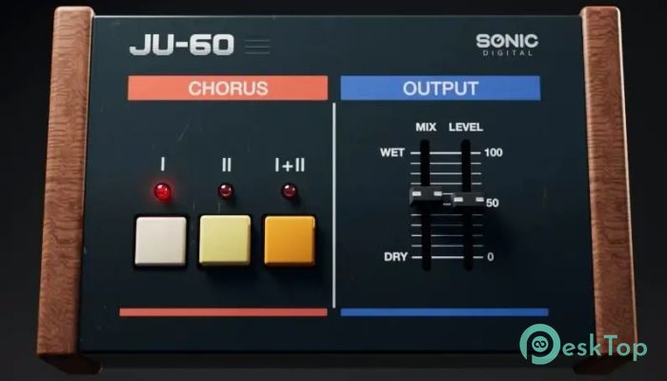This screenshot has height=381, width=667.
Task: Click the MIX slider handle
Action: pyautogui.click(x=426, y=194)
